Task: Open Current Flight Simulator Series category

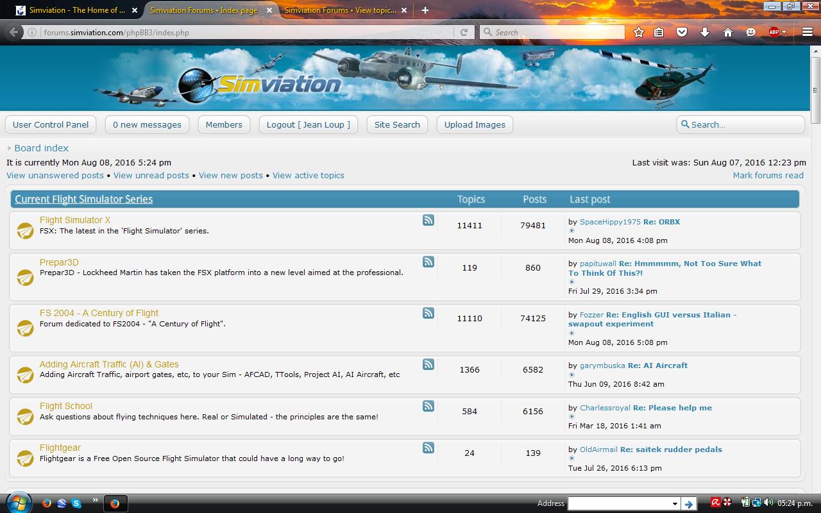Action: (x=84, y=199)
